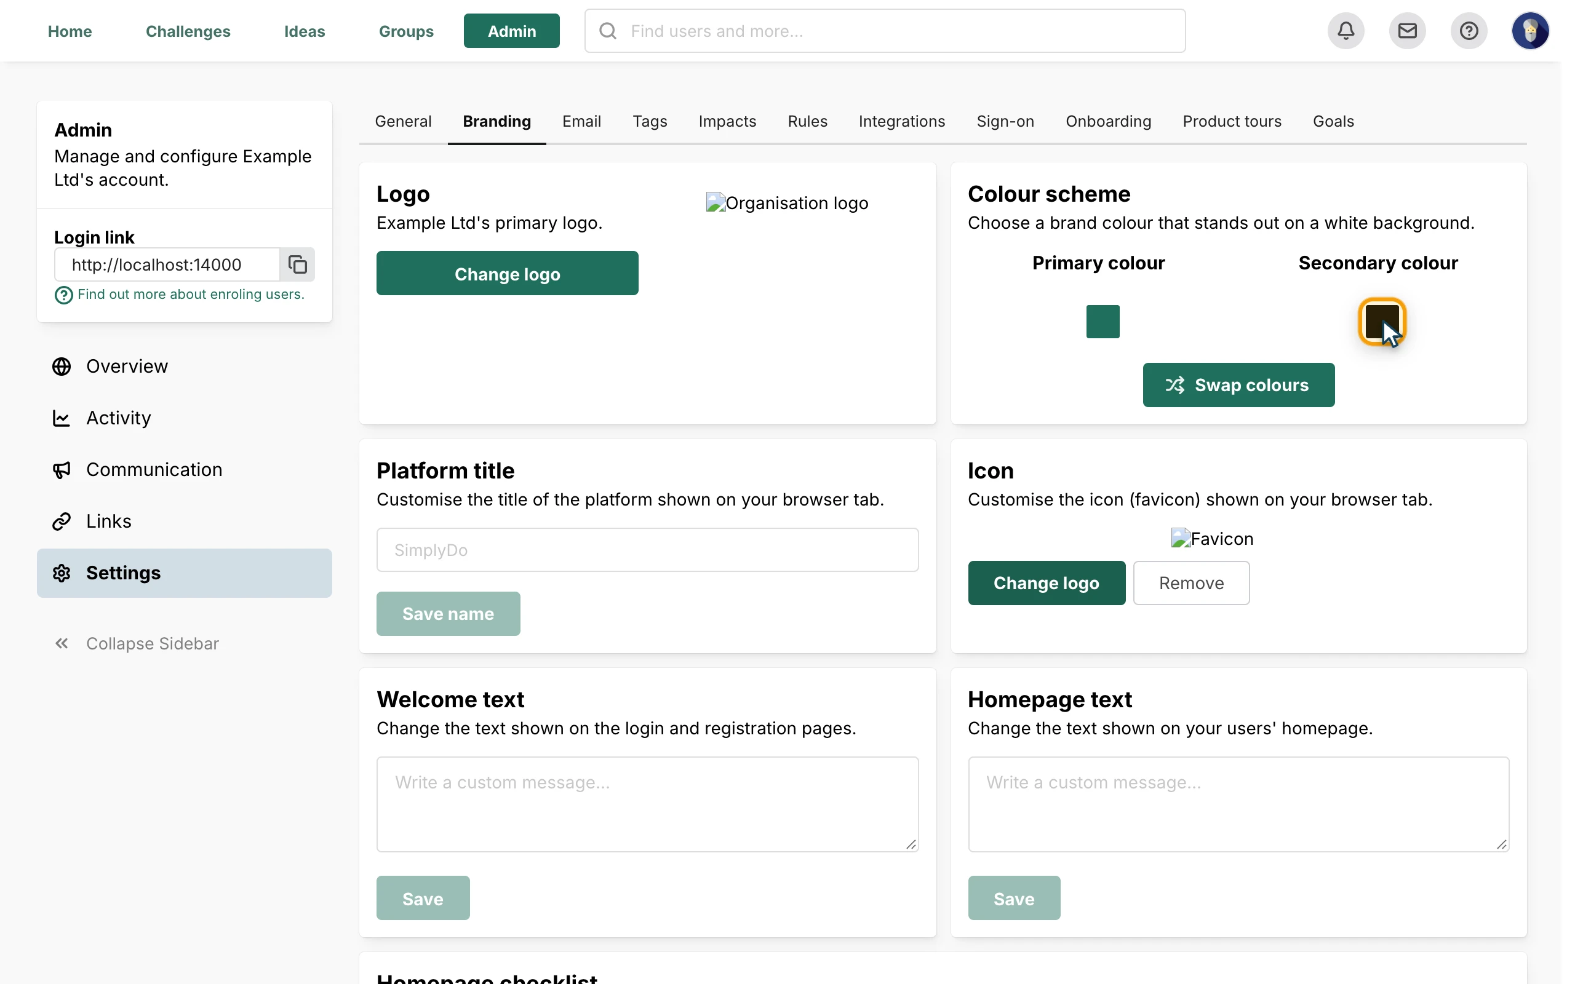The width and height of the screenshot is (1575, 984).
Task: Select Settings in the sidebar
Action: [184, 573]
